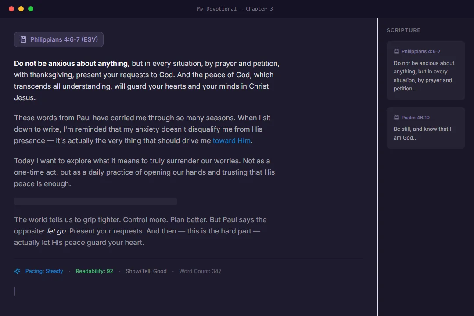Click the book icon on Psalm 46:10 card

(396, 118)
